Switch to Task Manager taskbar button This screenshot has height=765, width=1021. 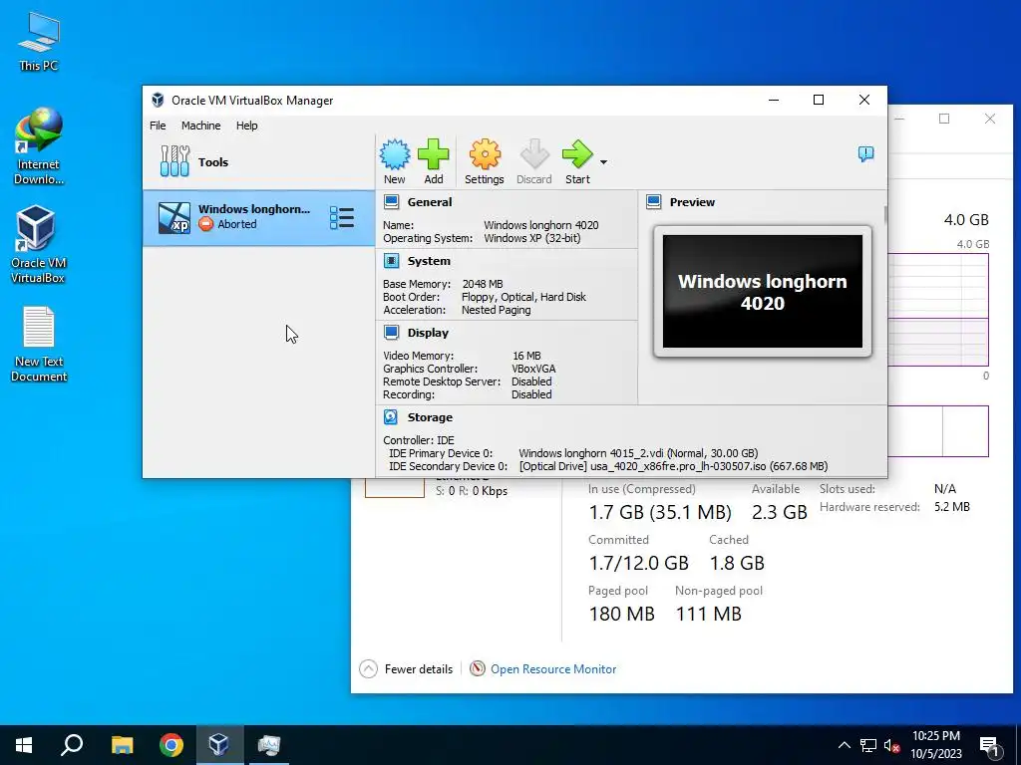268,745
